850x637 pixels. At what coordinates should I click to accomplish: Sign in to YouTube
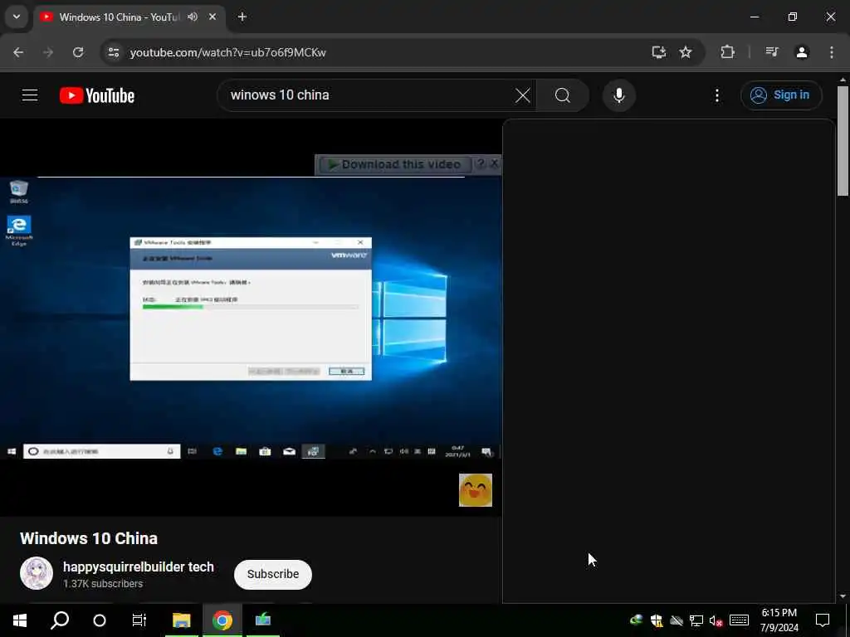coord(780,95)
